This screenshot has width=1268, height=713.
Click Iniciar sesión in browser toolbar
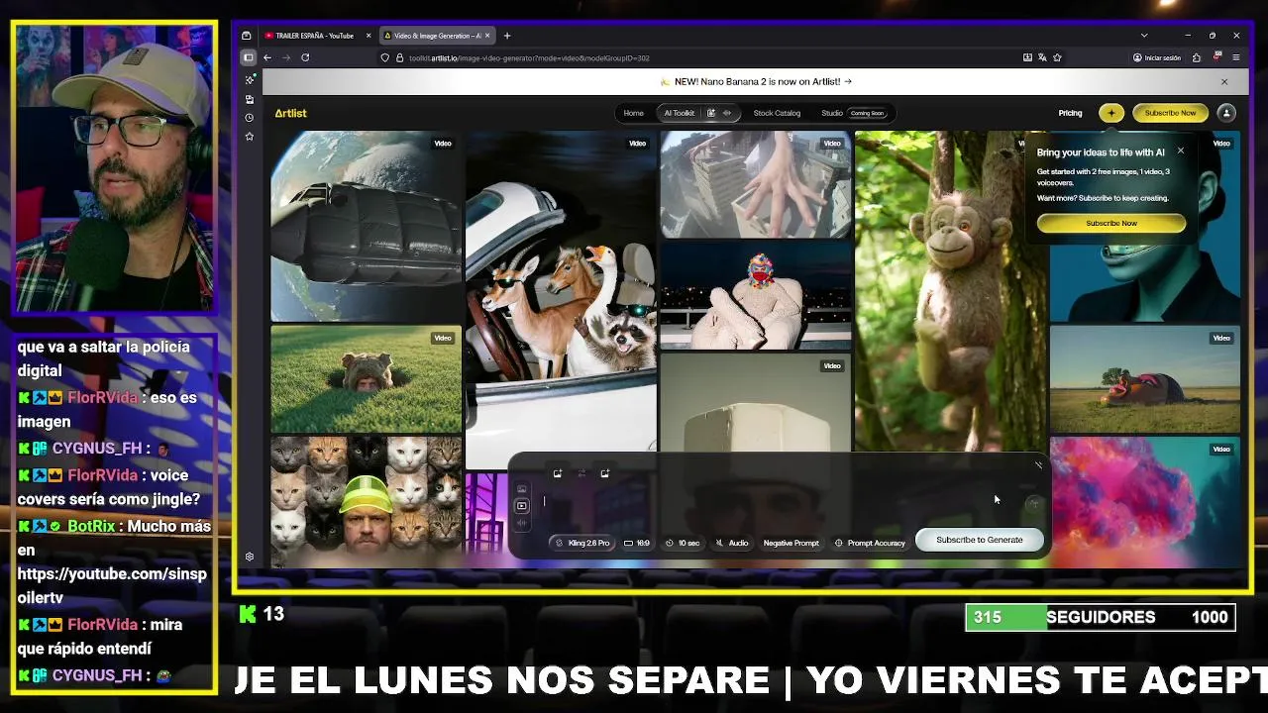point(1157,57)
